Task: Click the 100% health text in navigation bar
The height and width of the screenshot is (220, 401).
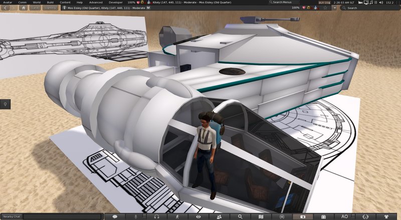Action: coord(295,7)
